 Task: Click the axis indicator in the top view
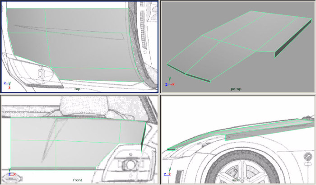pyautogui.click(x=7, y=85)
